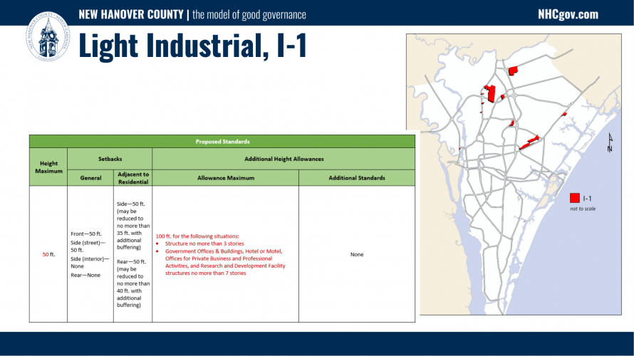
Task: Click the 'General' setbacks subheader
Action: tap(89, 177)
